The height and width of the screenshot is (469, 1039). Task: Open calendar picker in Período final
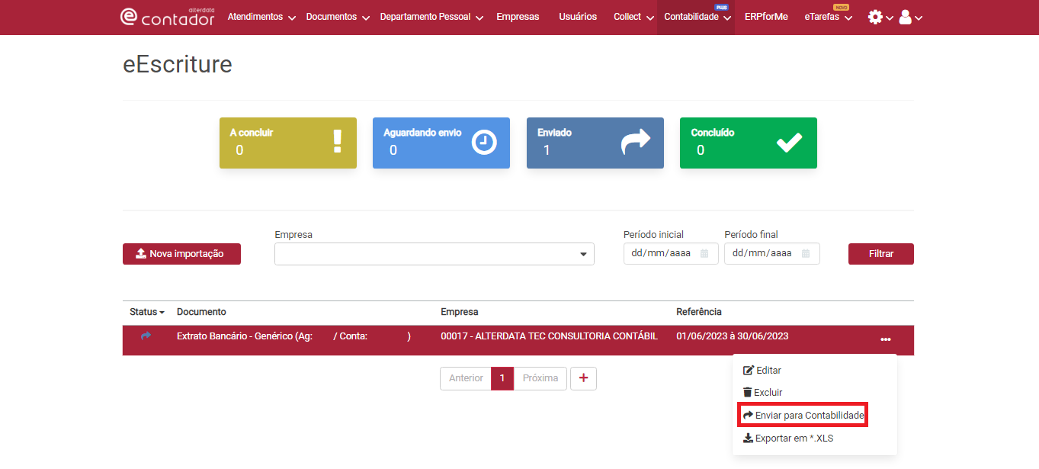click(x=806, y=254)
